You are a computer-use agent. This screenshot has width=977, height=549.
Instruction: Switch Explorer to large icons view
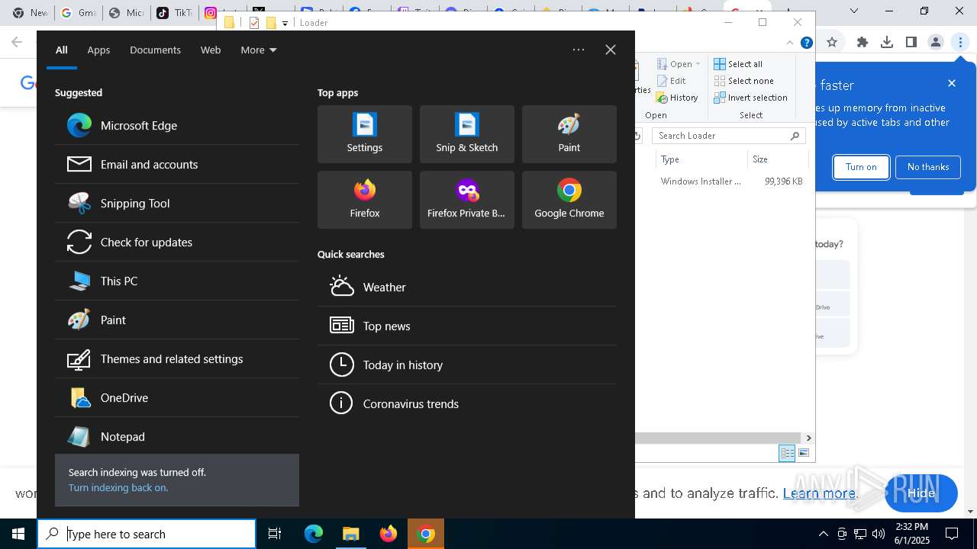point(804,453)
